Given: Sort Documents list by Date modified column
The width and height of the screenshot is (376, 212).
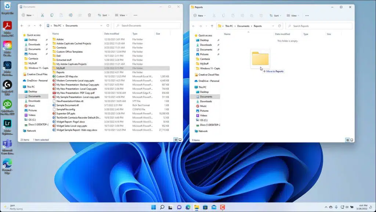Looking at the screenshot, I should tap(111, 33).
